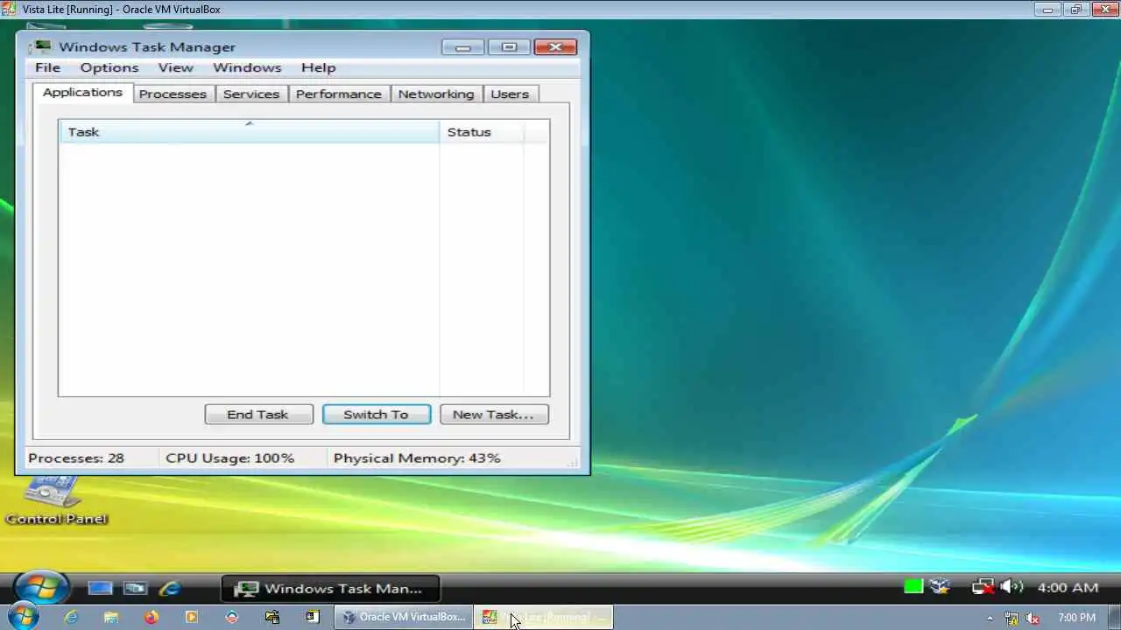Switch to the Services tab

click(250, 94)
